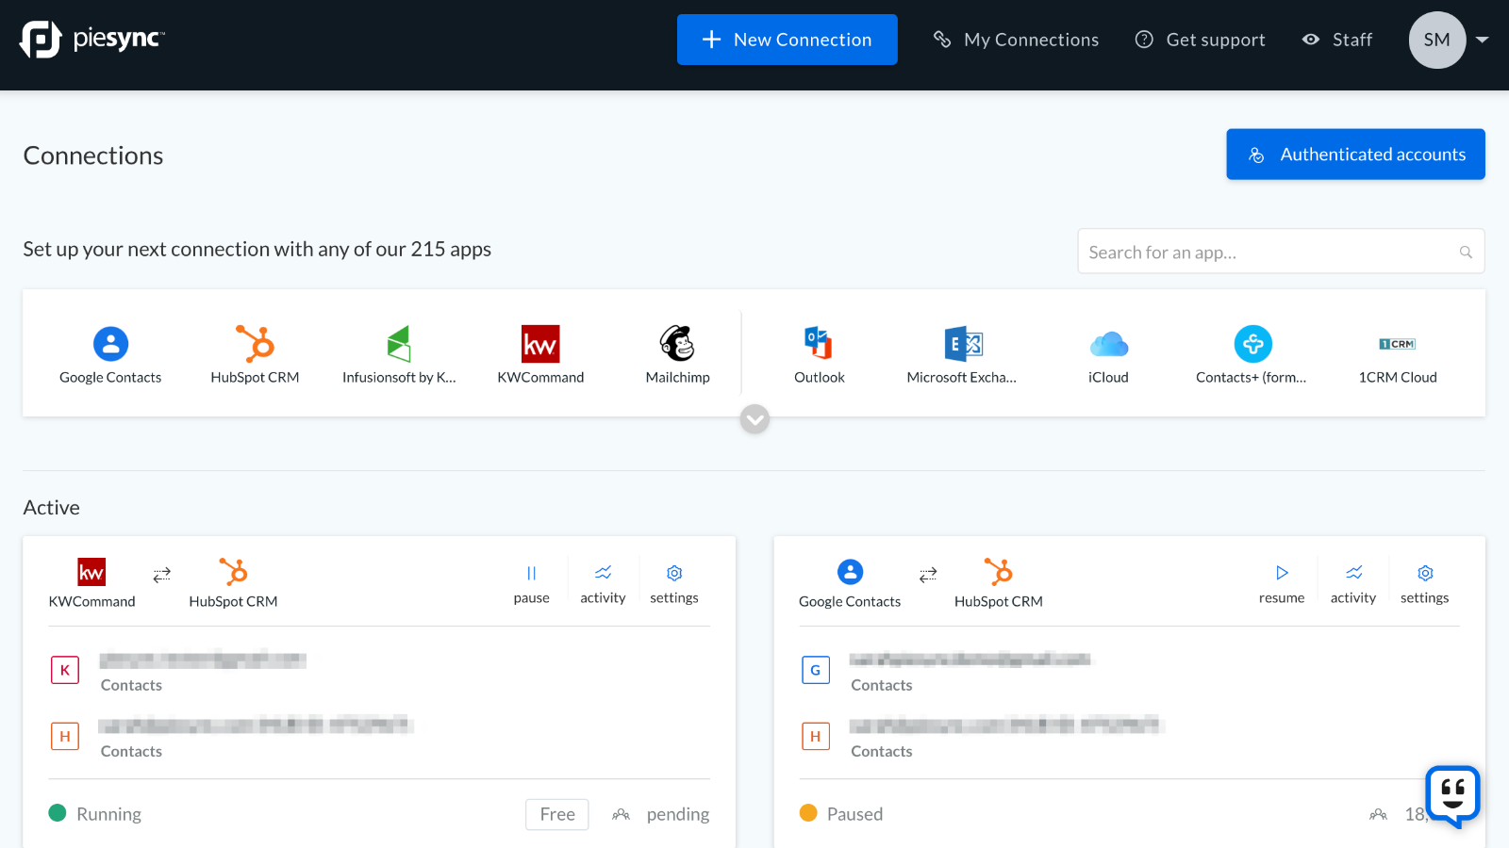The height and width of the screenshot is (848, 1509).
Task: Open My Connections
Action: pos(1016,40)
